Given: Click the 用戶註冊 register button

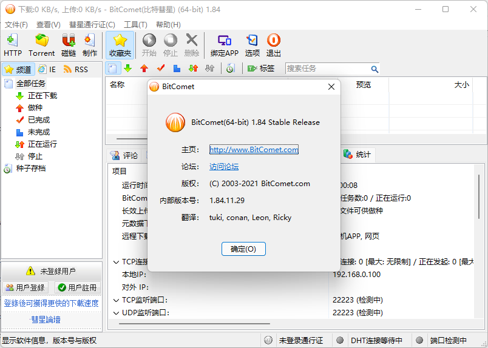Looking at the screenshot, I should (78, 287).
